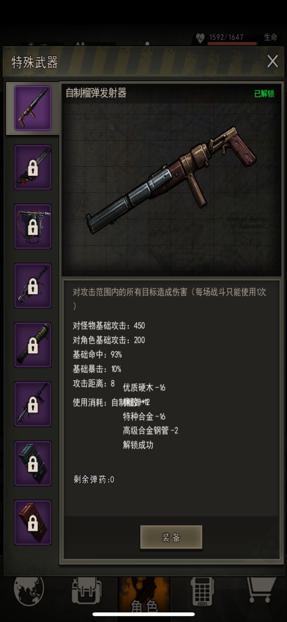
Task: Select the locked backpack flamethrower slot
Action: pyautogui.click(x=33, y=226)
